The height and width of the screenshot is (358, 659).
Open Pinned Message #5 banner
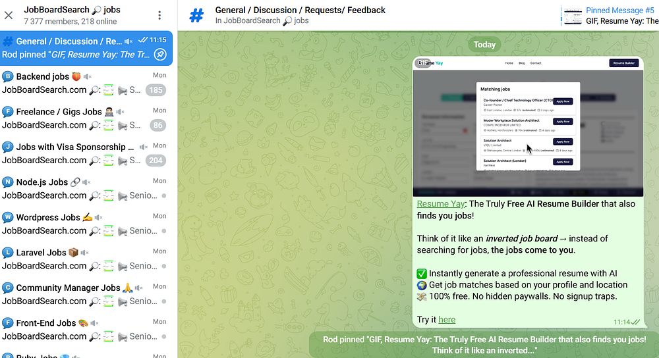610,16
